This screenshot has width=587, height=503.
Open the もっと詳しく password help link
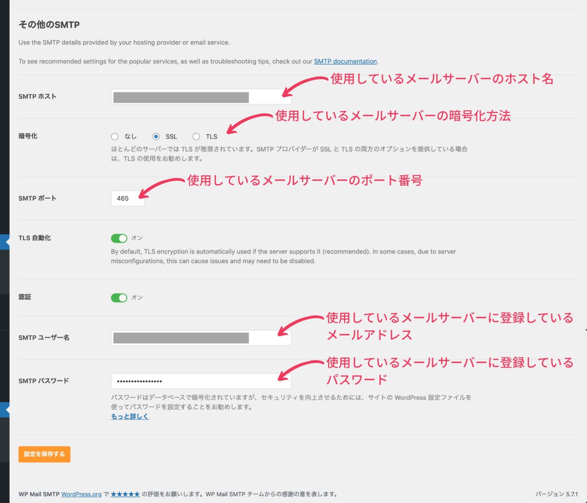pos(129,416)
